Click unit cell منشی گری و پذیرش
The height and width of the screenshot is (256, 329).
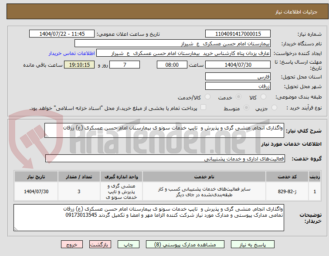click(121, 191)
